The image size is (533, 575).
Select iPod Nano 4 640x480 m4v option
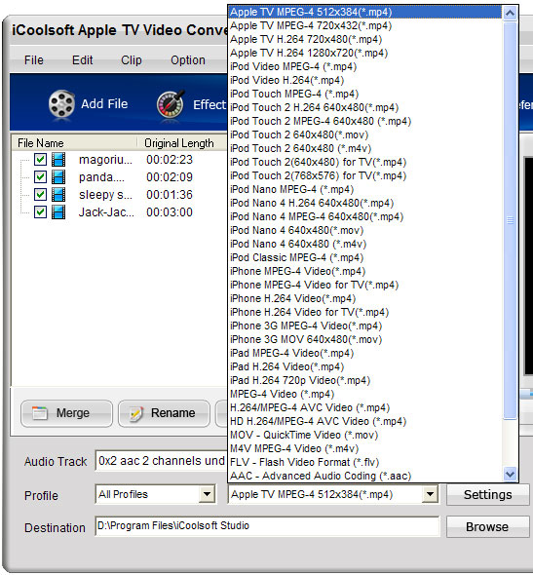[x=364, y=244]
